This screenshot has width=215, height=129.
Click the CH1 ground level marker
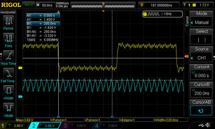click(20, 68)
